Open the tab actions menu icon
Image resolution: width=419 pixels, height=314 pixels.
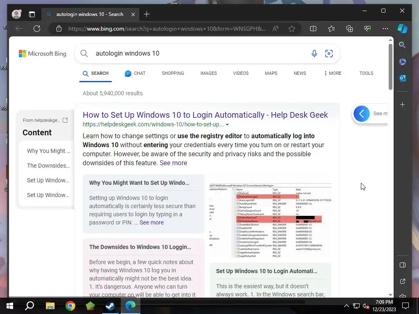(32, 14)
